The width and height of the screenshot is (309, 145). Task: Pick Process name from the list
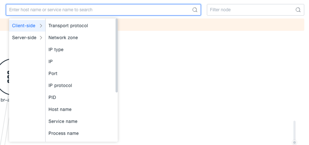point(63,133)
